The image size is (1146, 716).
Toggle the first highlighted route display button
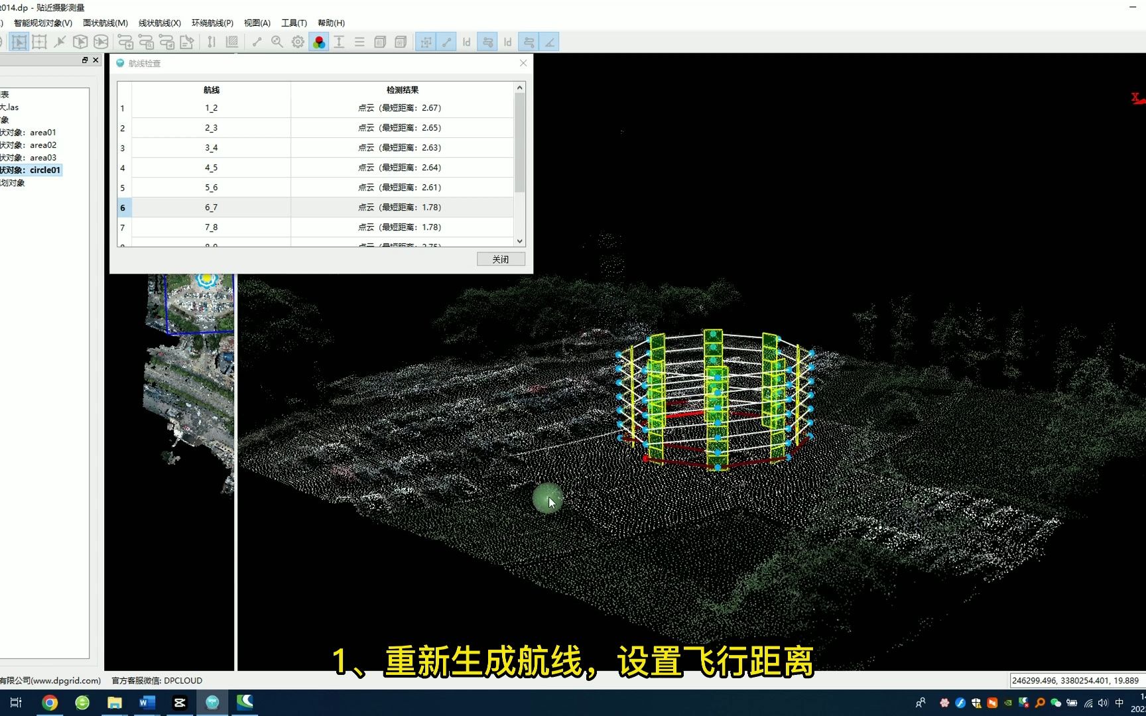[x=487, y=42]
